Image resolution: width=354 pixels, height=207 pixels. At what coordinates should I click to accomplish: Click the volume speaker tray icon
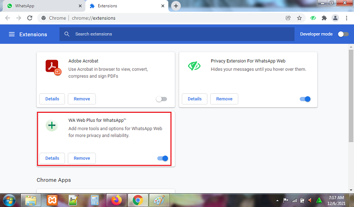click(x=310, y=200)
